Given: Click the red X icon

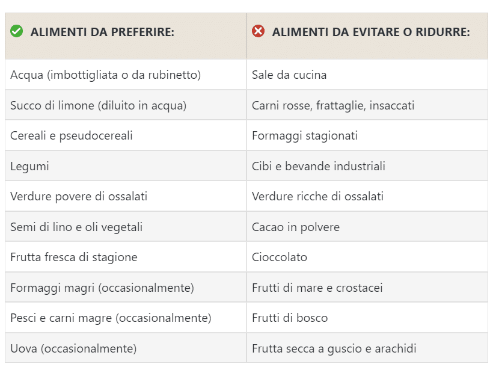Looking at the screenshot, I should [x=258, y=31].
